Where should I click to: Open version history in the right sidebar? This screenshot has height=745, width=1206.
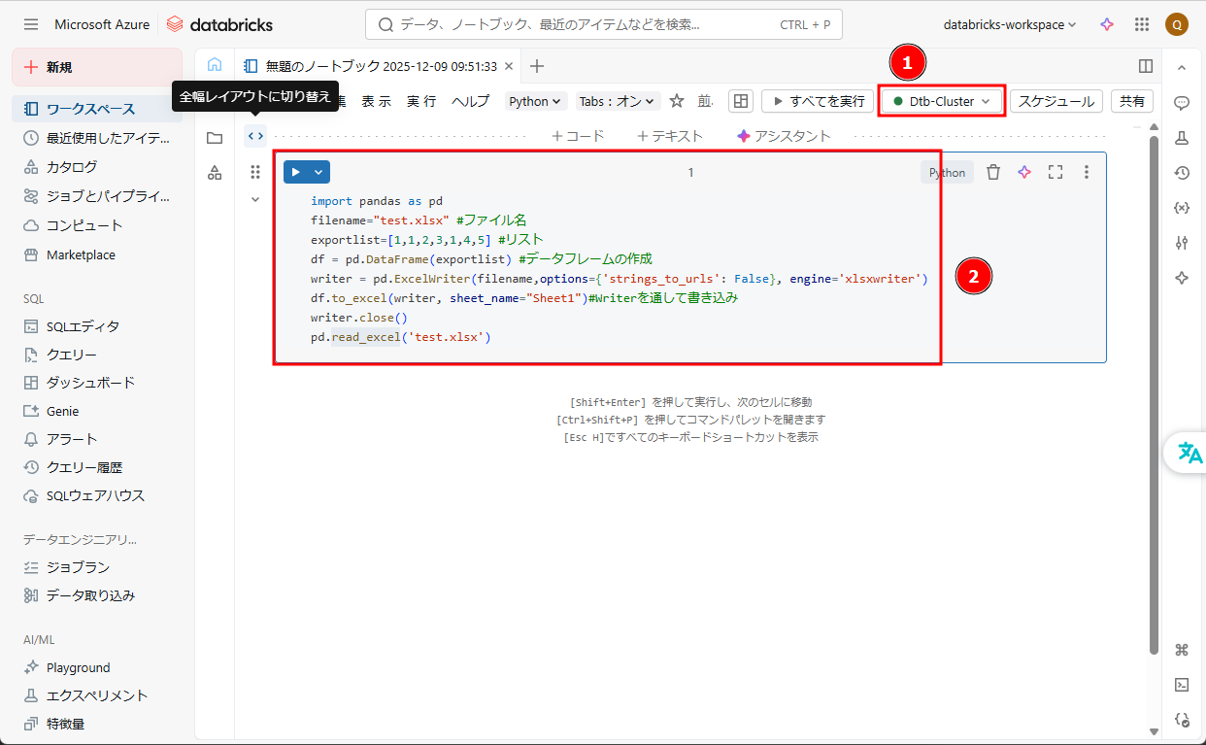pyautogui.click(x=1182, y=173)
